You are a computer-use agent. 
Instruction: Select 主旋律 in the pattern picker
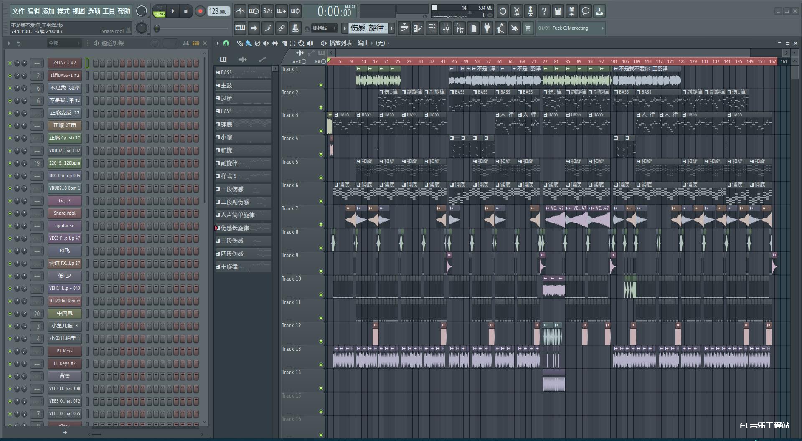(x=243, y=267)
